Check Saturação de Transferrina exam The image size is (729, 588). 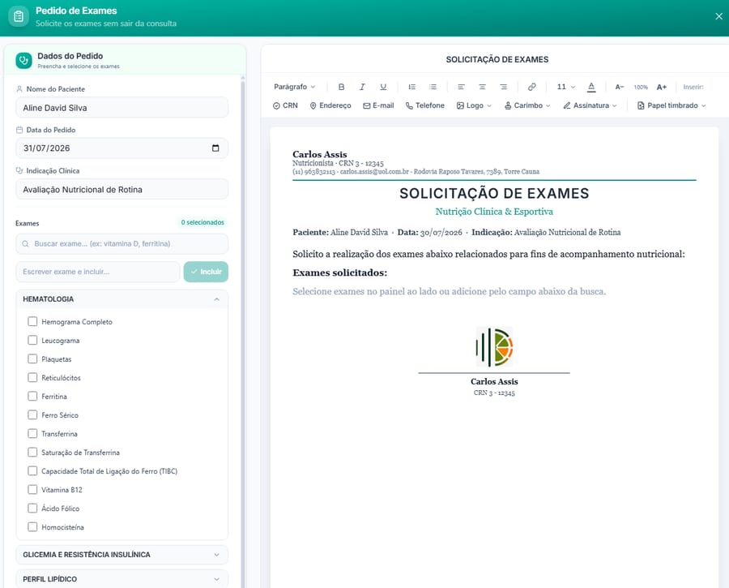click(x=32, y=452)
